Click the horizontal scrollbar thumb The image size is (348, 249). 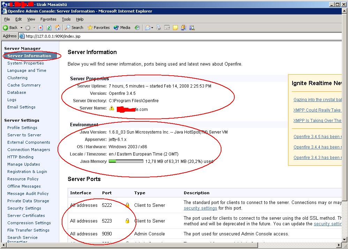tap(132, 245)
